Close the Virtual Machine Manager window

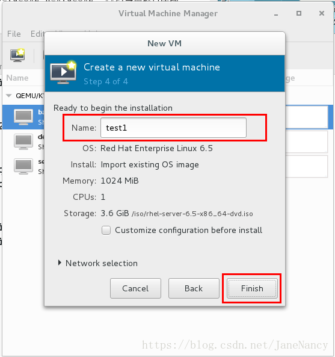click(322, 13)
